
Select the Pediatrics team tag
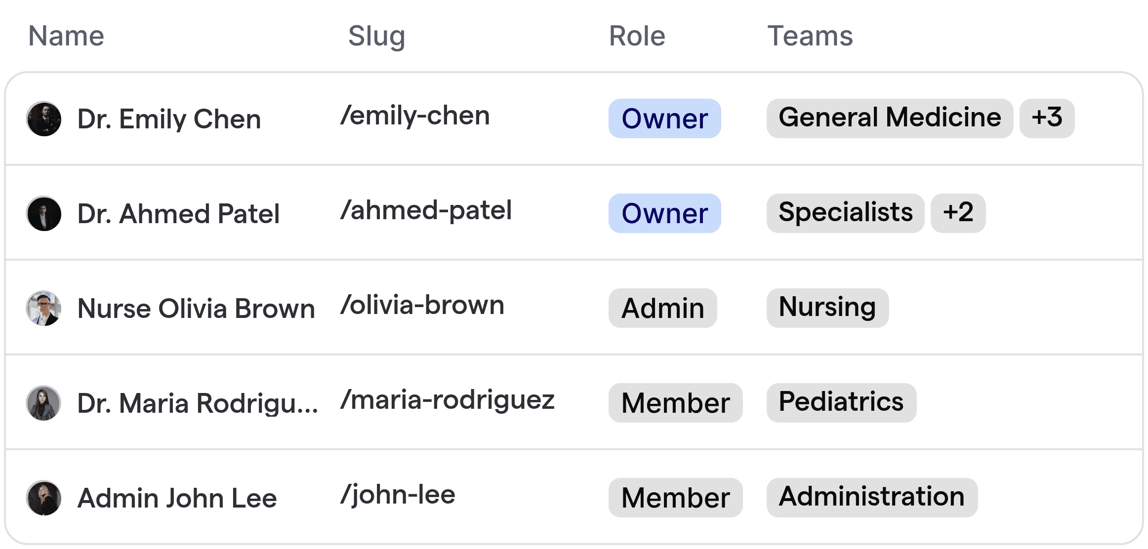coord(841,403)
